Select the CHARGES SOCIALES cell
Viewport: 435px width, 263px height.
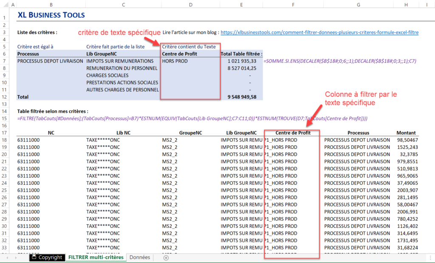[107, 76]
